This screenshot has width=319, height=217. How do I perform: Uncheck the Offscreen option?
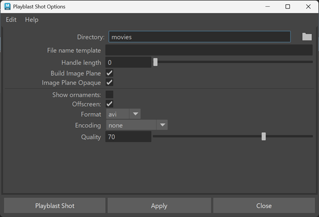click(x=110, y=104)
